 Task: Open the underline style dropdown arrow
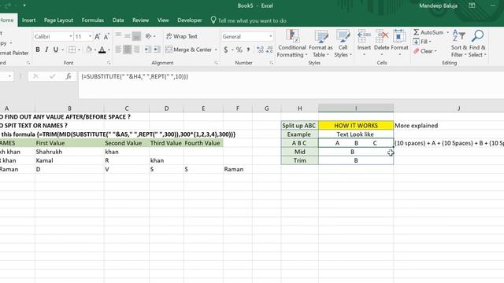[62, 50]
